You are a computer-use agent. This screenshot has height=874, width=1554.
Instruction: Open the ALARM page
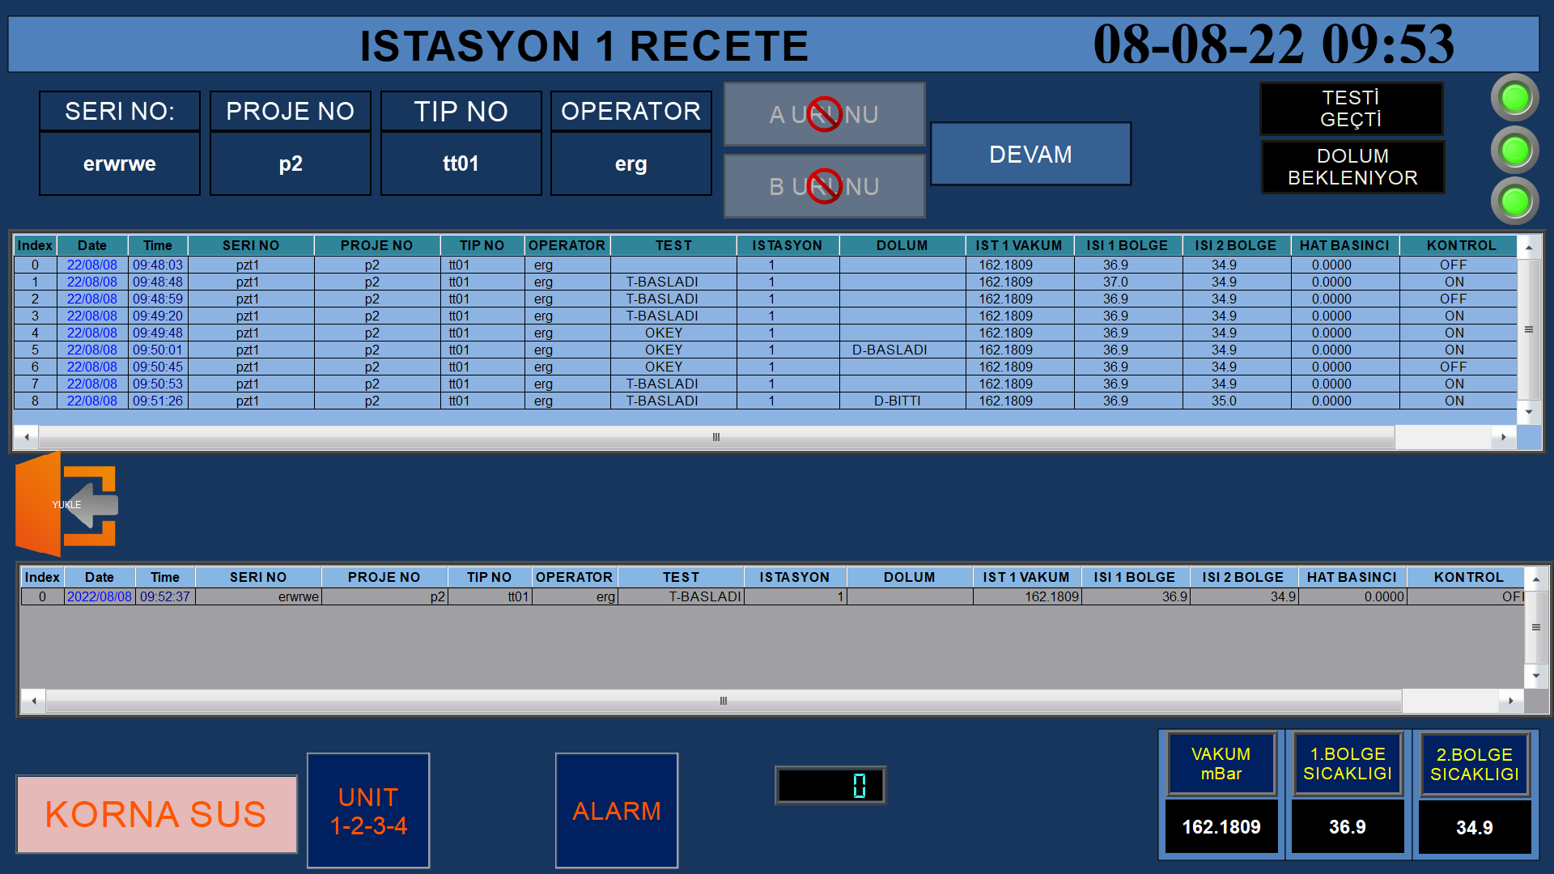click(x=616, y=810)
